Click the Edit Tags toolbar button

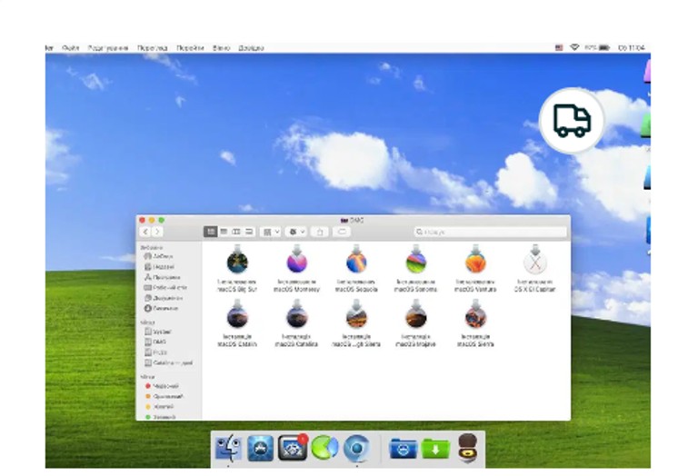pyautogui.click(x=342, y=232)
